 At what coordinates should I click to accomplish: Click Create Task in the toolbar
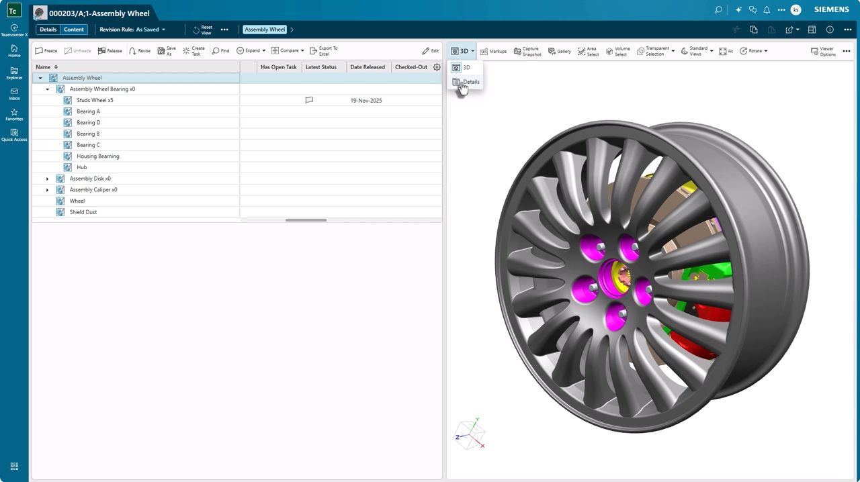click(193, 51)
